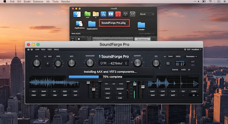Open the App Store icon in the installer window

pyautogui.click(x=103, y=14)
